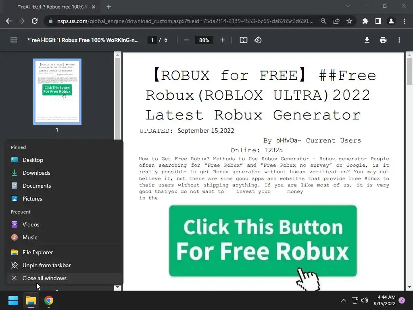
Task: Toggle the PDF sidebar hamburger menu
Action: tap(14, 40)
